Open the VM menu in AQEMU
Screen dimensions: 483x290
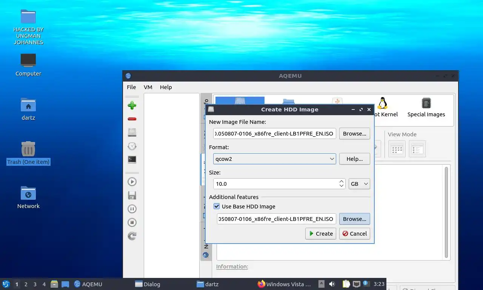click(x=148, y=87)
